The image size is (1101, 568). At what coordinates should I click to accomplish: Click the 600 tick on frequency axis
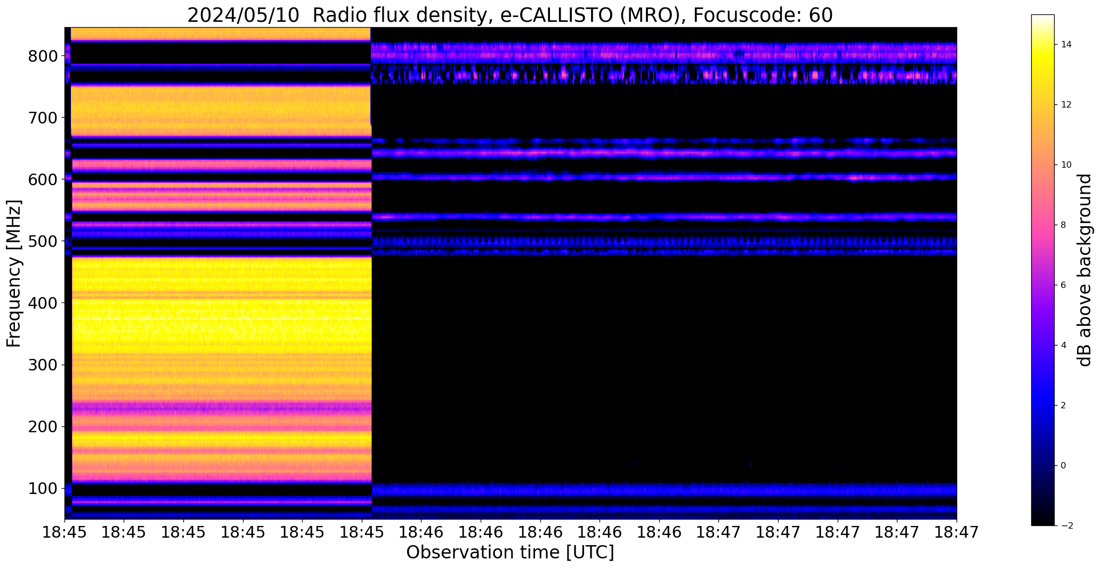coord(42,179)
